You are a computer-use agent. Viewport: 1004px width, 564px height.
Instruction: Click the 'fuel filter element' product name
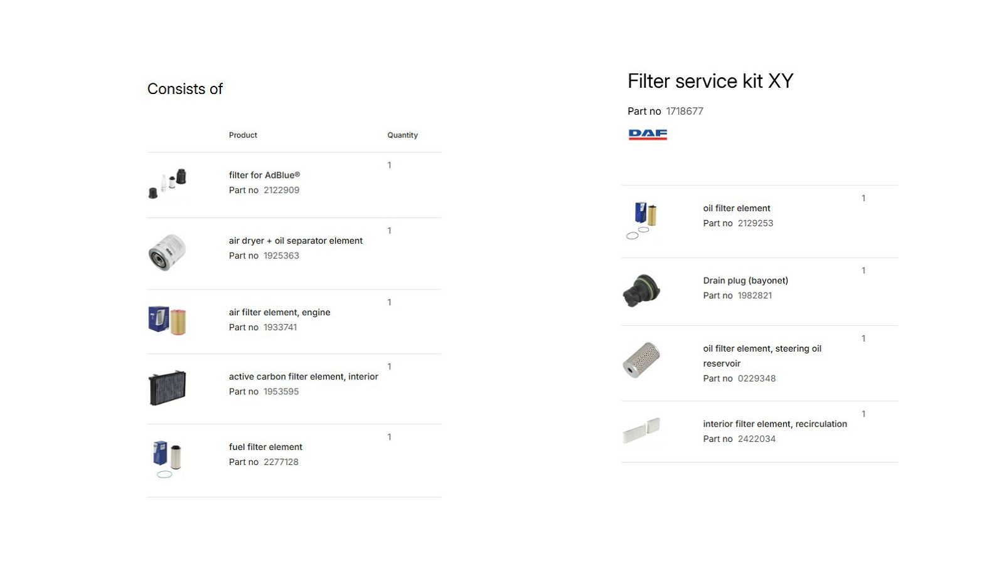(265, 447)
